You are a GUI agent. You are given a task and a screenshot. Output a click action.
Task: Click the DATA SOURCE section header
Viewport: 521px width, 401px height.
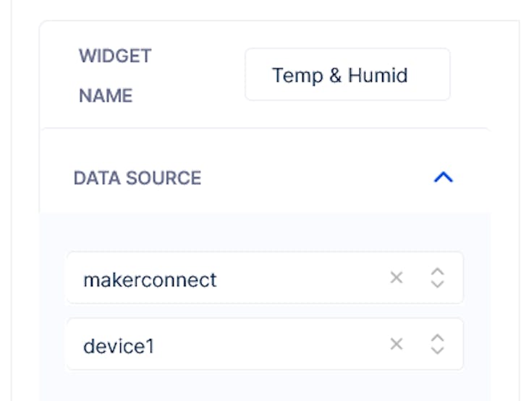point(137,178)
